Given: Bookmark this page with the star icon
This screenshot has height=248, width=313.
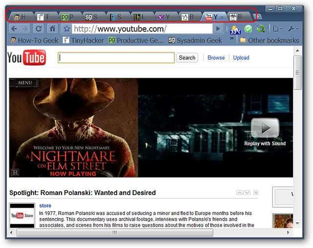Looking at the screenshot, I should tap(66, 29).
